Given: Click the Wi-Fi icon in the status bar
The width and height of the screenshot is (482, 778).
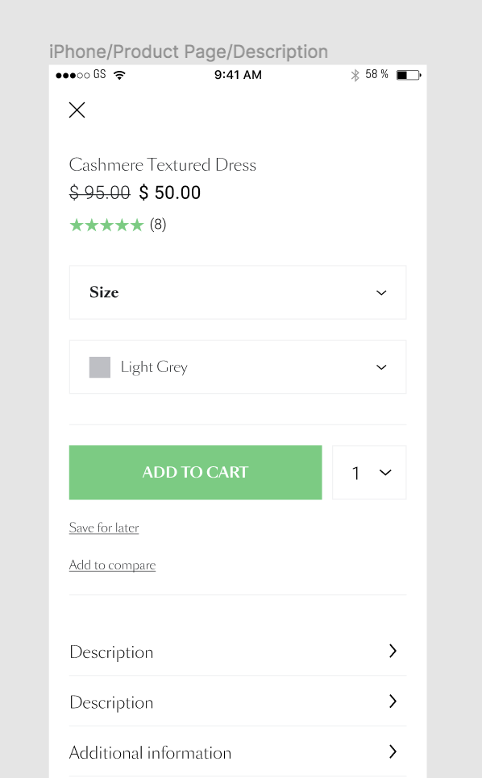Looking at the screenshot, I should (x=118, y=74).
